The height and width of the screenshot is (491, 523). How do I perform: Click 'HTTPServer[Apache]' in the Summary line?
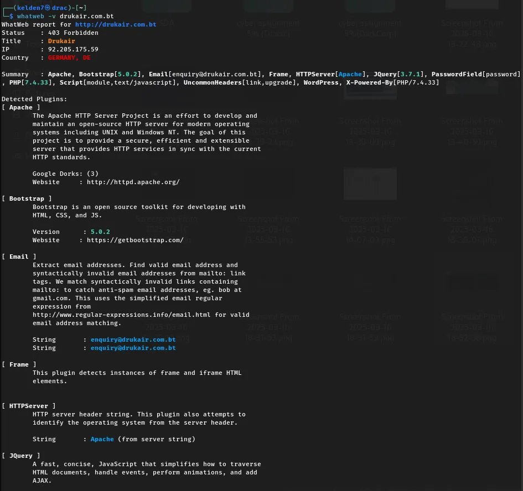point(330,74)
